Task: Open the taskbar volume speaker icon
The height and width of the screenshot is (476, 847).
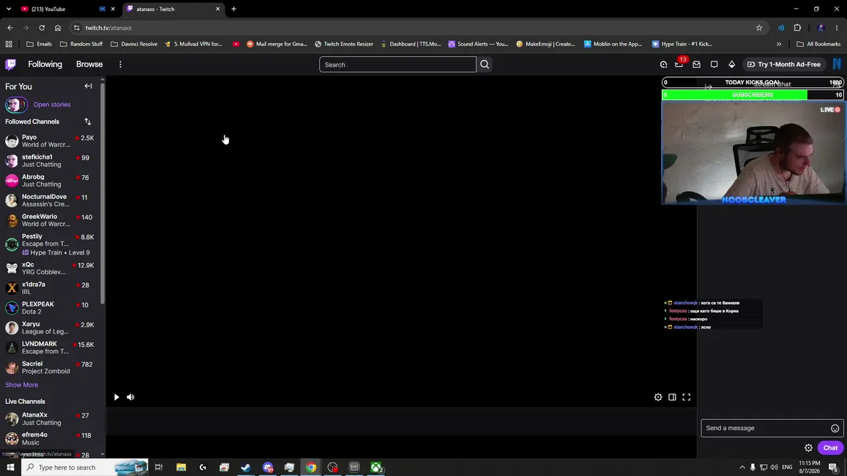Action: coord(774,467)
